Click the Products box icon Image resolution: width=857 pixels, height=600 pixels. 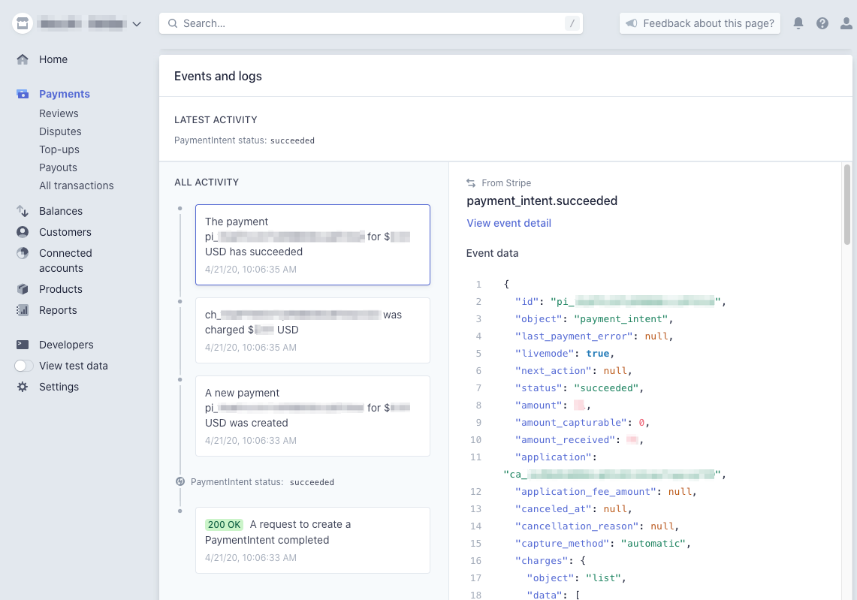[23, 289]
